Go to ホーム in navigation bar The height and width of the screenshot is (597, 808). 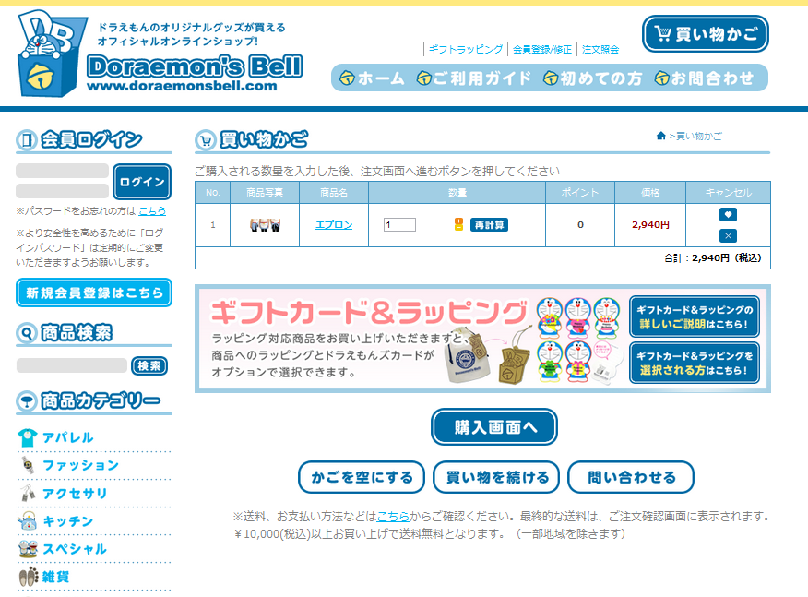(x=372, y=78)
